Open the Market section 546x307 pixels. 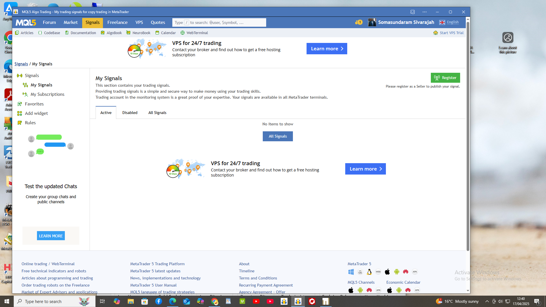71,22
